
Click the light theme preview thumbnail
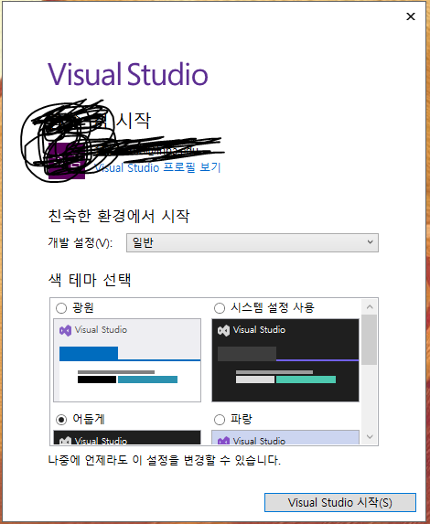coord(127,360)
